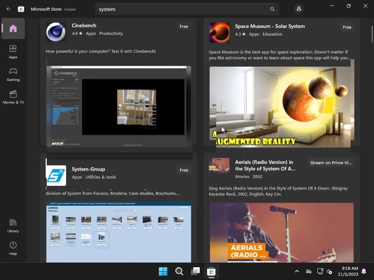Open the Cinebench title link
The image size is (374, 280).
pos(84,26)
